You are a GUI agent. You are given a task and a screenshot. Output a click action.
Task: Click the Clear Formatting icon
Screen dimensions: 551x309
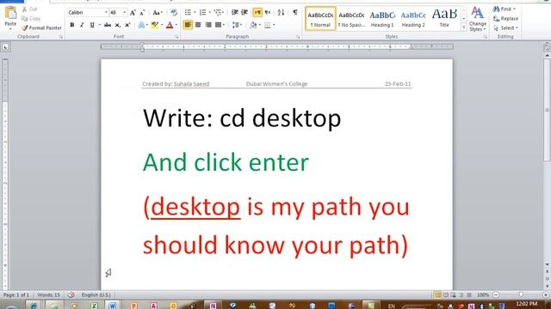coord(174,13)
